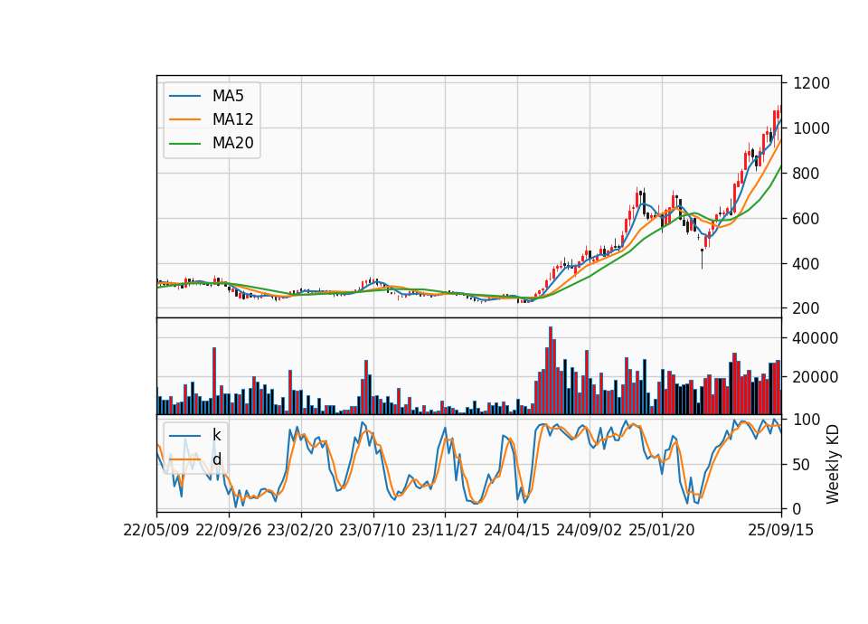The image size is (868, 624).
Task: Click the 22/05/09 date label
Action: [x=156, y=531]
